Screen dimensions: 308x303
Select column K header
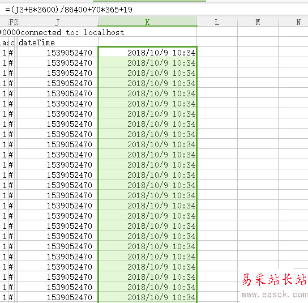click(x=147, y=22)
